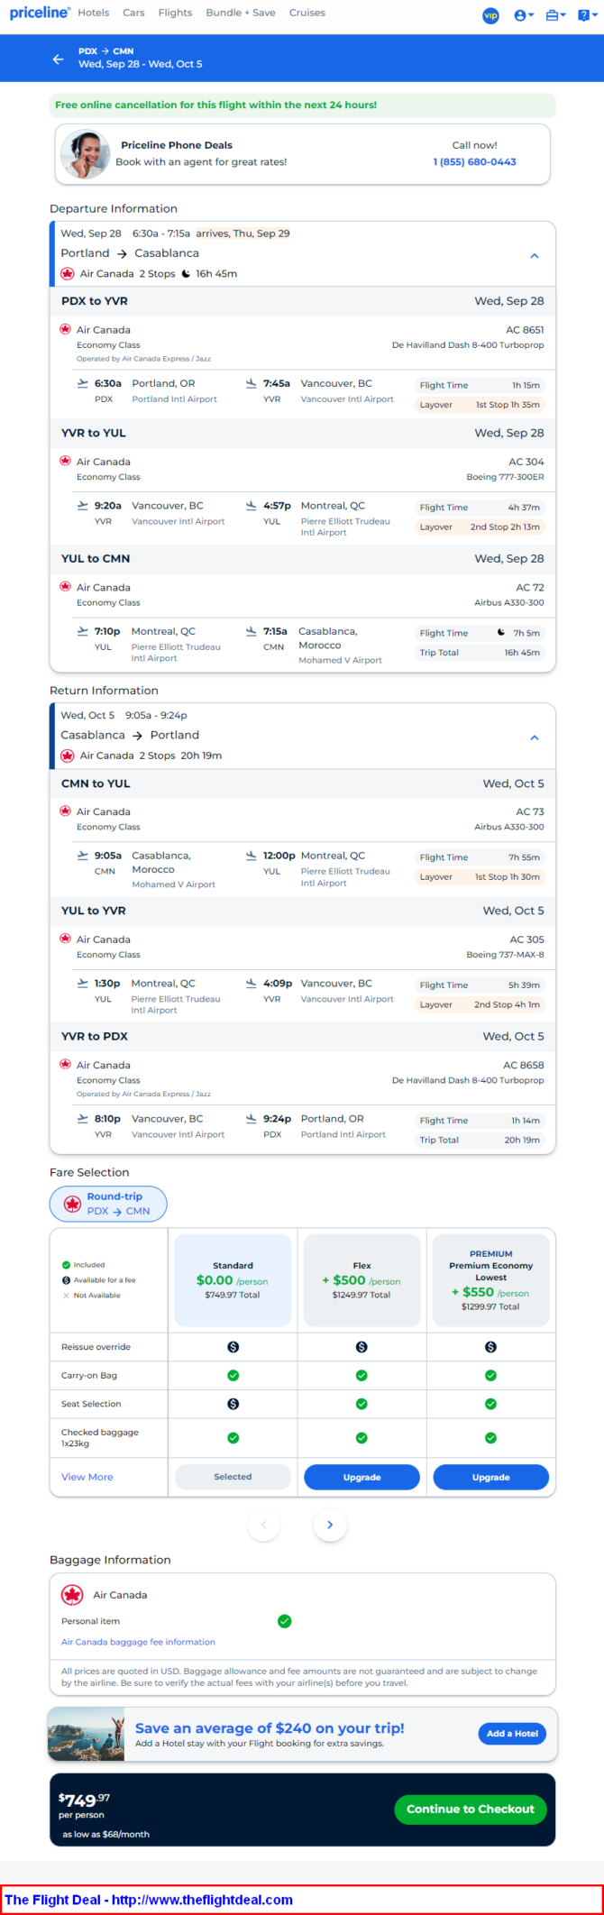Go back with the left arrow
This screenshot has width=604, height=1915.
(59, 59)
